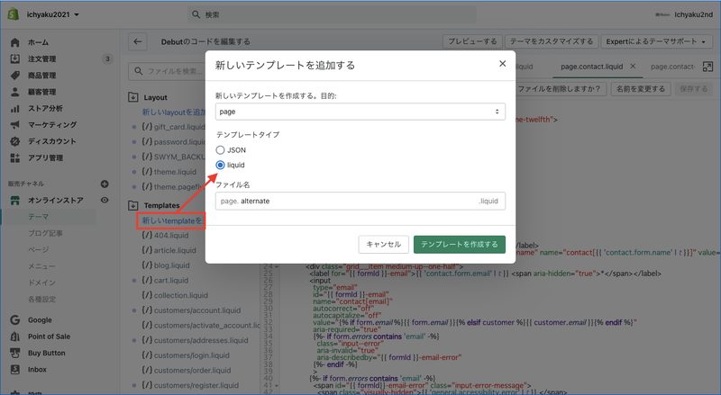Click the ファイルを検索 file search field
721x395 pixels.
168,71
